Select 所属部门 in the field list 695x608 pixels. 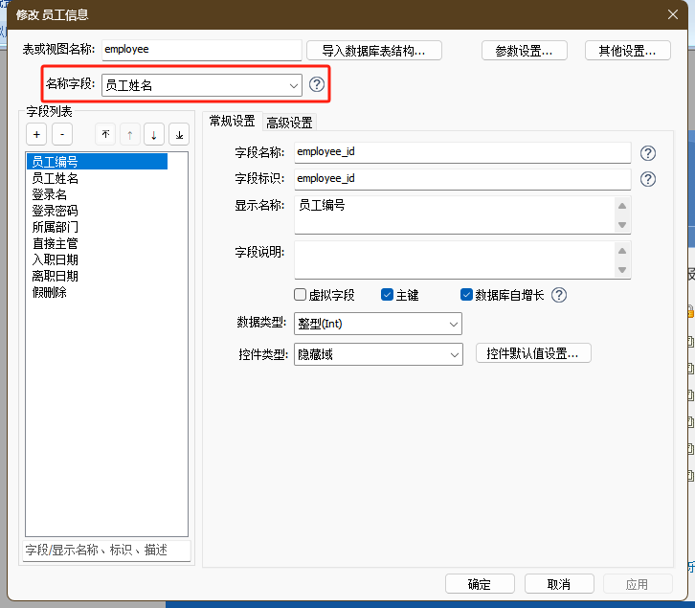[x=55, y=227]
